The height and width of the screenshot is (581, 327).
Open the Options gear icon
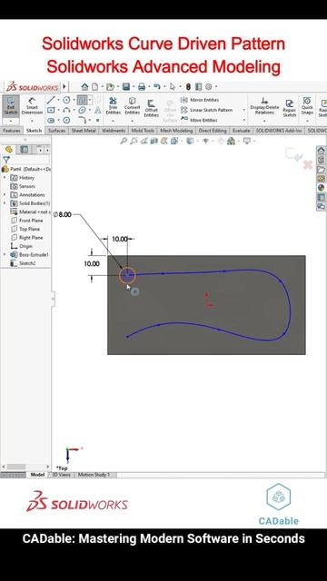coord(208,87)
